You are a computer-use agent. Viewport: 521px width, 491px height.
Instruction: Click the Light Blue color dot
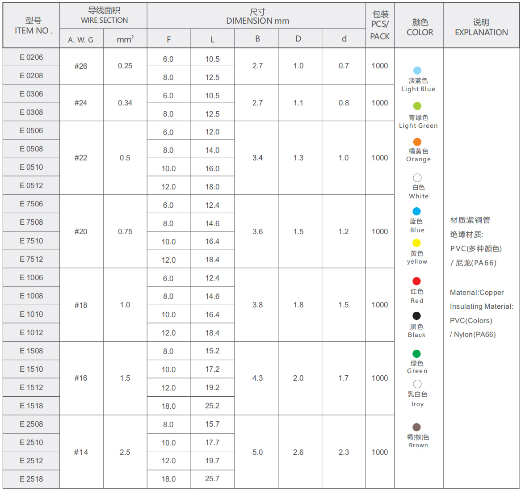coord(417,71)
